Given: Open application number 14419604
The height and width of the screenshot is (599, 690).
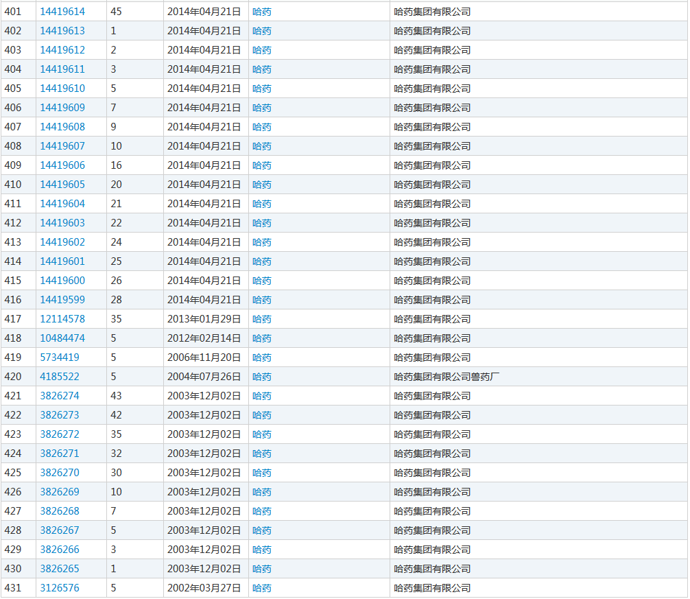Looking at the screenshot, I should [x=62, y=204].
